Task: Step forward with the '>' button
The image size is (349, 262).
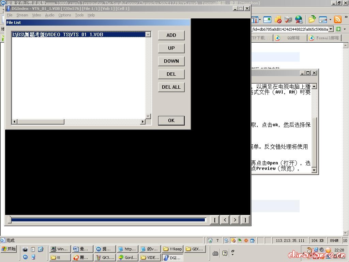Action: tap(235, 220)
